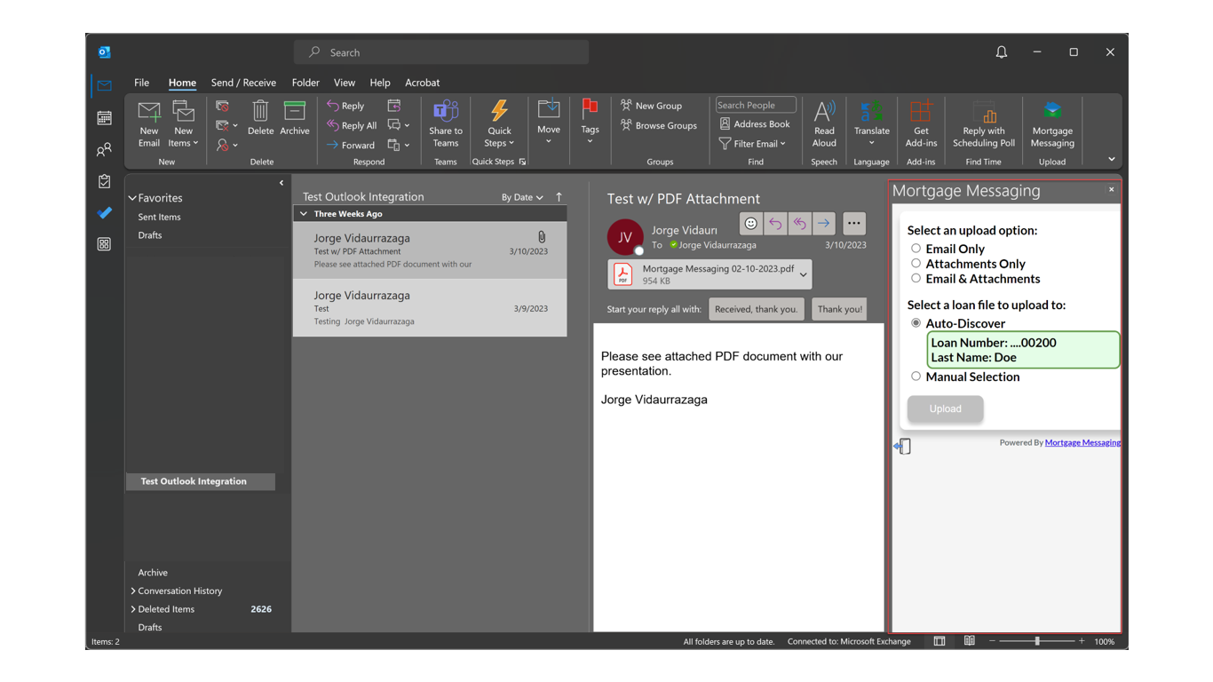The image size is (1213, 682).
Task: Open the Acrobat tab
Action: (x=423, y=83)
